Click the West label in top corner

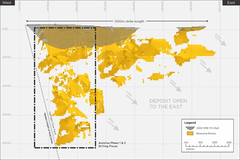point(7,3)
